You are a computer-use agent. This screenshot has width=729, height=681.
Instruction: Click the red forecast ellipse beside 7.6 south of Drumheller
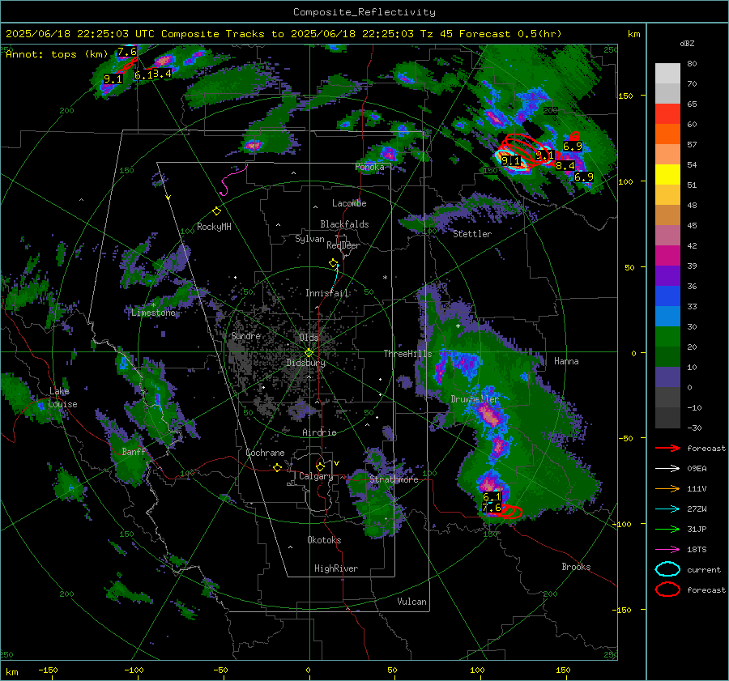[x=510, y=511]
